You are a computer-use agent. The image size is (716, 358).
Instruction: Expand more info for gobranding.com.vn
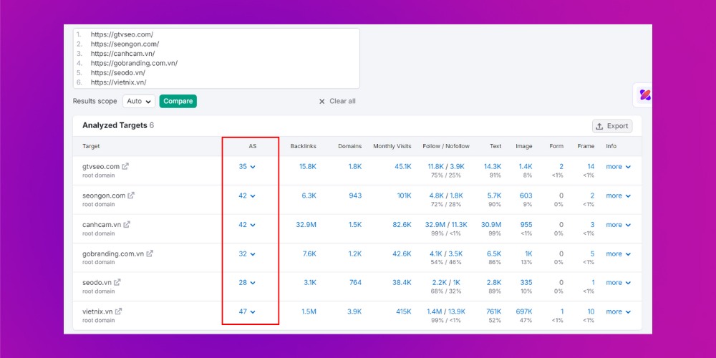point(619,254)
